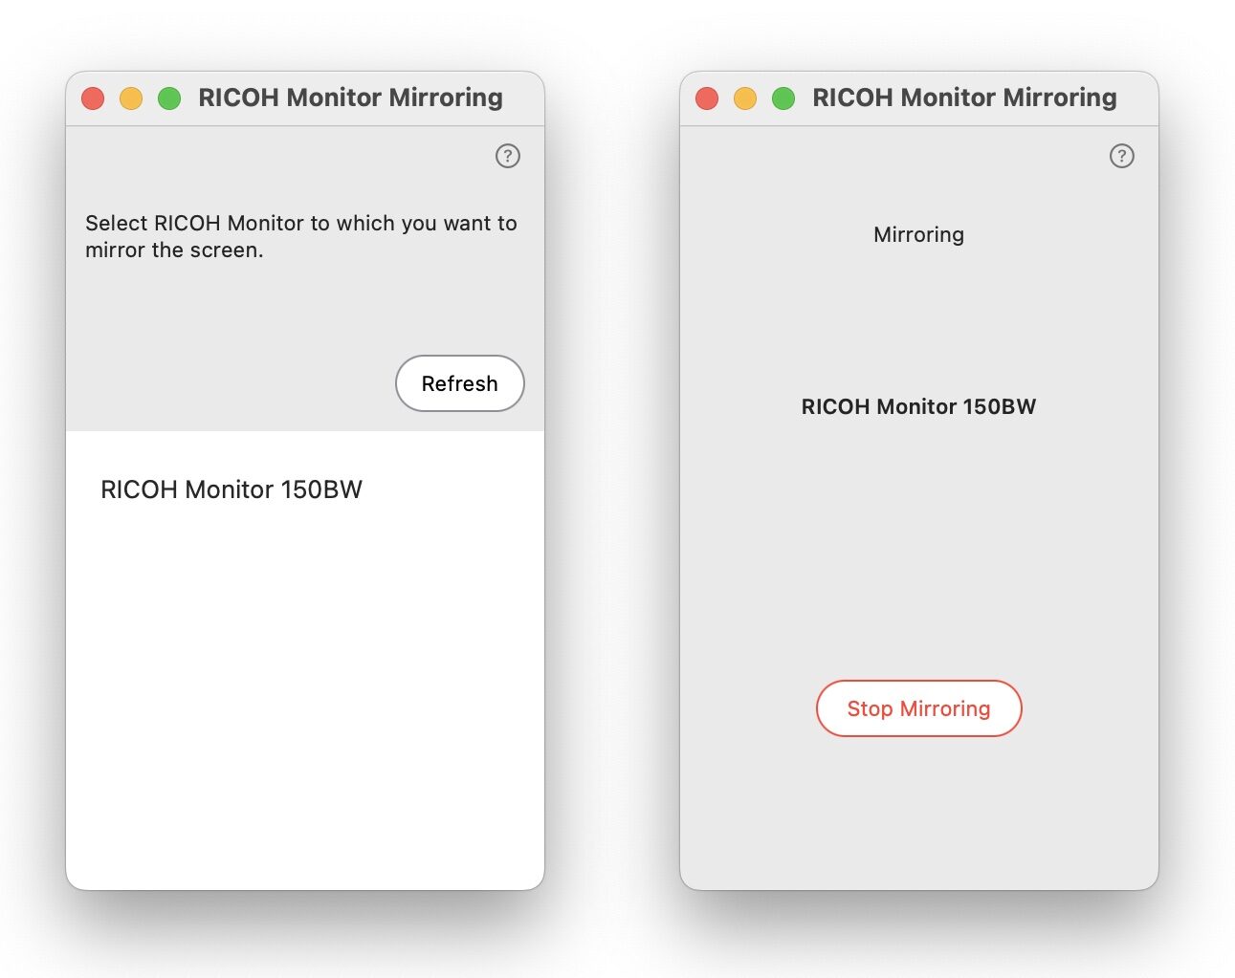Maximize the monitor selection window containing Refresh

169,98
